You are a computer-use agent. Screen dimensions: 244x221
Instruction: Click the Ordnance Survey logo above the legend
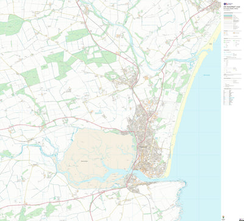click(228, 4)
